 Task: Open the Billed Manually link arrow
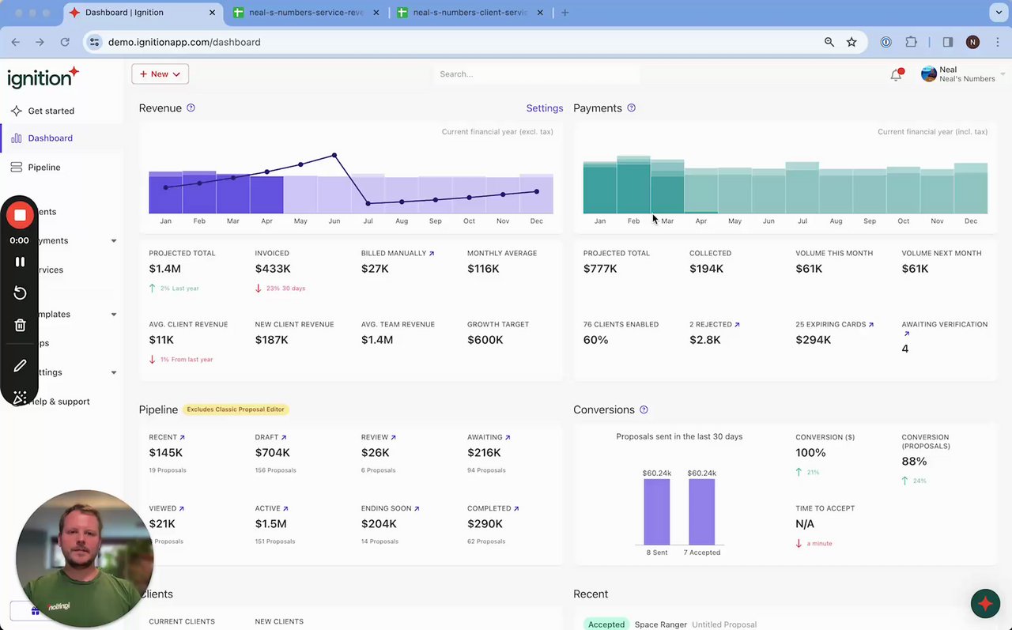point(432,254)
